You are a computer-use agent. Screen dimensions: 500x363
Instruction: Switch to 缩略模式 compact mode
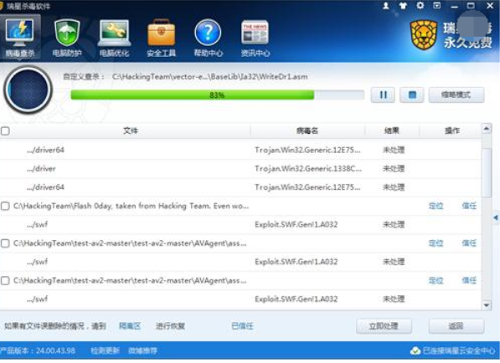[456, 95]
